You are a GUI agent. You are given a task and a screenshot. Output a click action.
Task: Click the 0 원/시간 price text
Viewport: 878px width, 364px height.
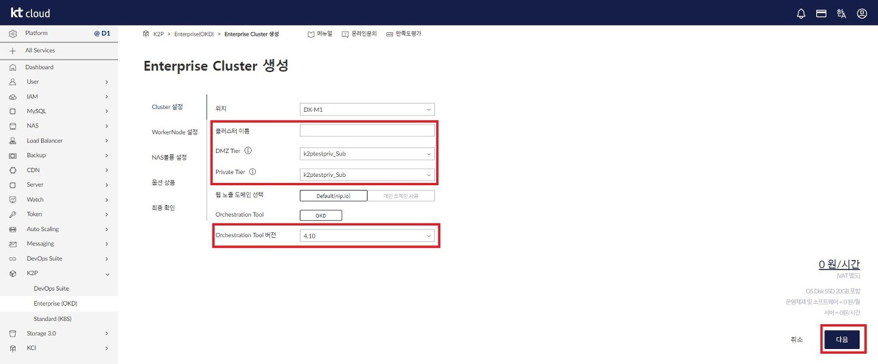point(839,264)
